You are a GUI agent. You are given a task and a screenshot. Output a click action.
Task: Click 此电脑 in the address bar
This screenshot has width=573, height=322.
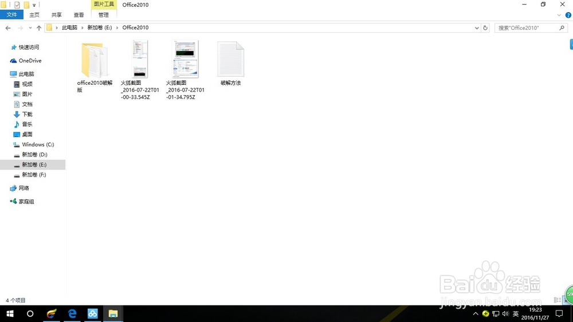point(69,28)
